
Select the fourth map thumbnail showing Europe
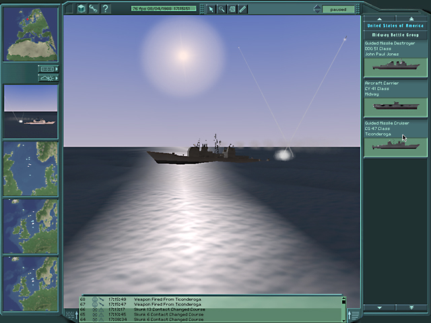[30, 226]
